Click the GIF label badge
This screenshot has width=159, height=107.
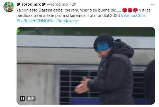[x=31, y=99]
